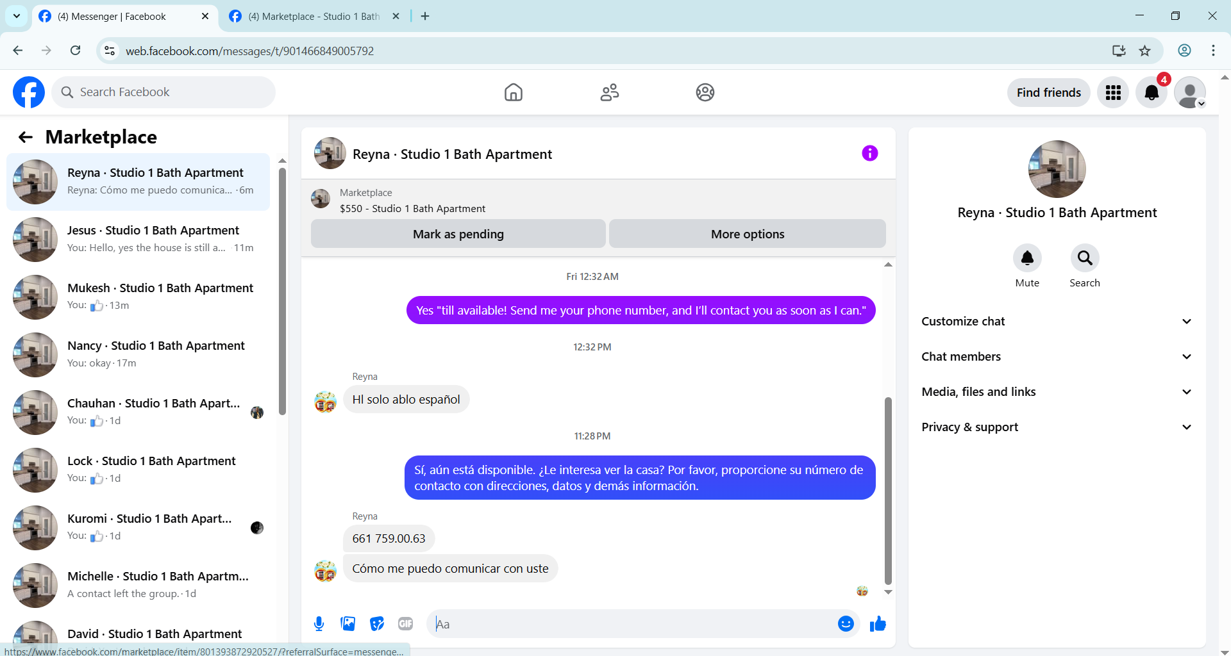
Task: Open the Home feed icon
Action: [513, 92]
